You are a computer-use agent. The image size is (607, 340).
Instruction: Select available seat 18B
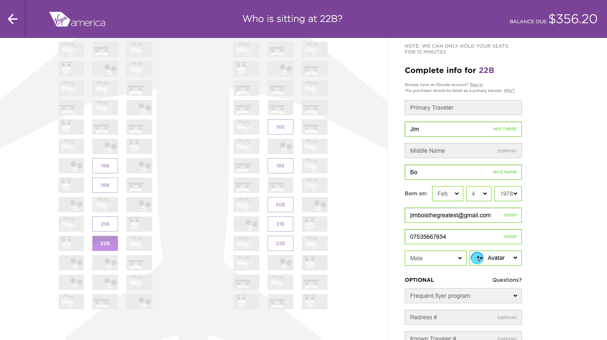coord(105,166)
